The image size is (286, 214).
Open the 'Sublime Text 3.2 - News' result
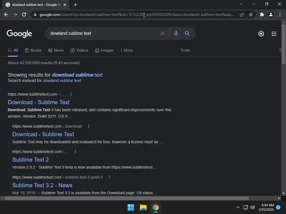[42, 185]
